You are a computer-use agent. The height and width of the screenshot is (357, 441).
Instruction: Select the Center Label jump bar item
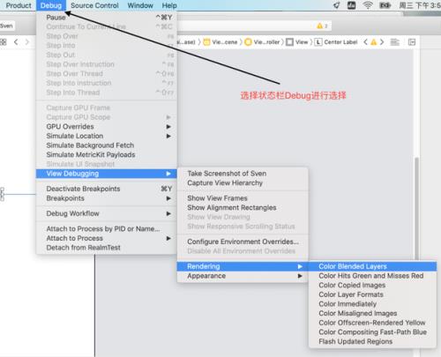[x=337, y=42]
